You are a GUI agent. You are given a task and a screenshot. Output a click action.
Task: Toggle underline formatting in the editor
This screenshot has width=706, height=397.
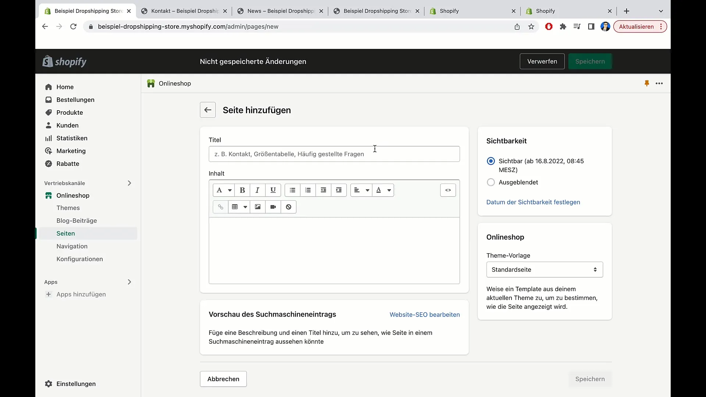tap(273, 190)
